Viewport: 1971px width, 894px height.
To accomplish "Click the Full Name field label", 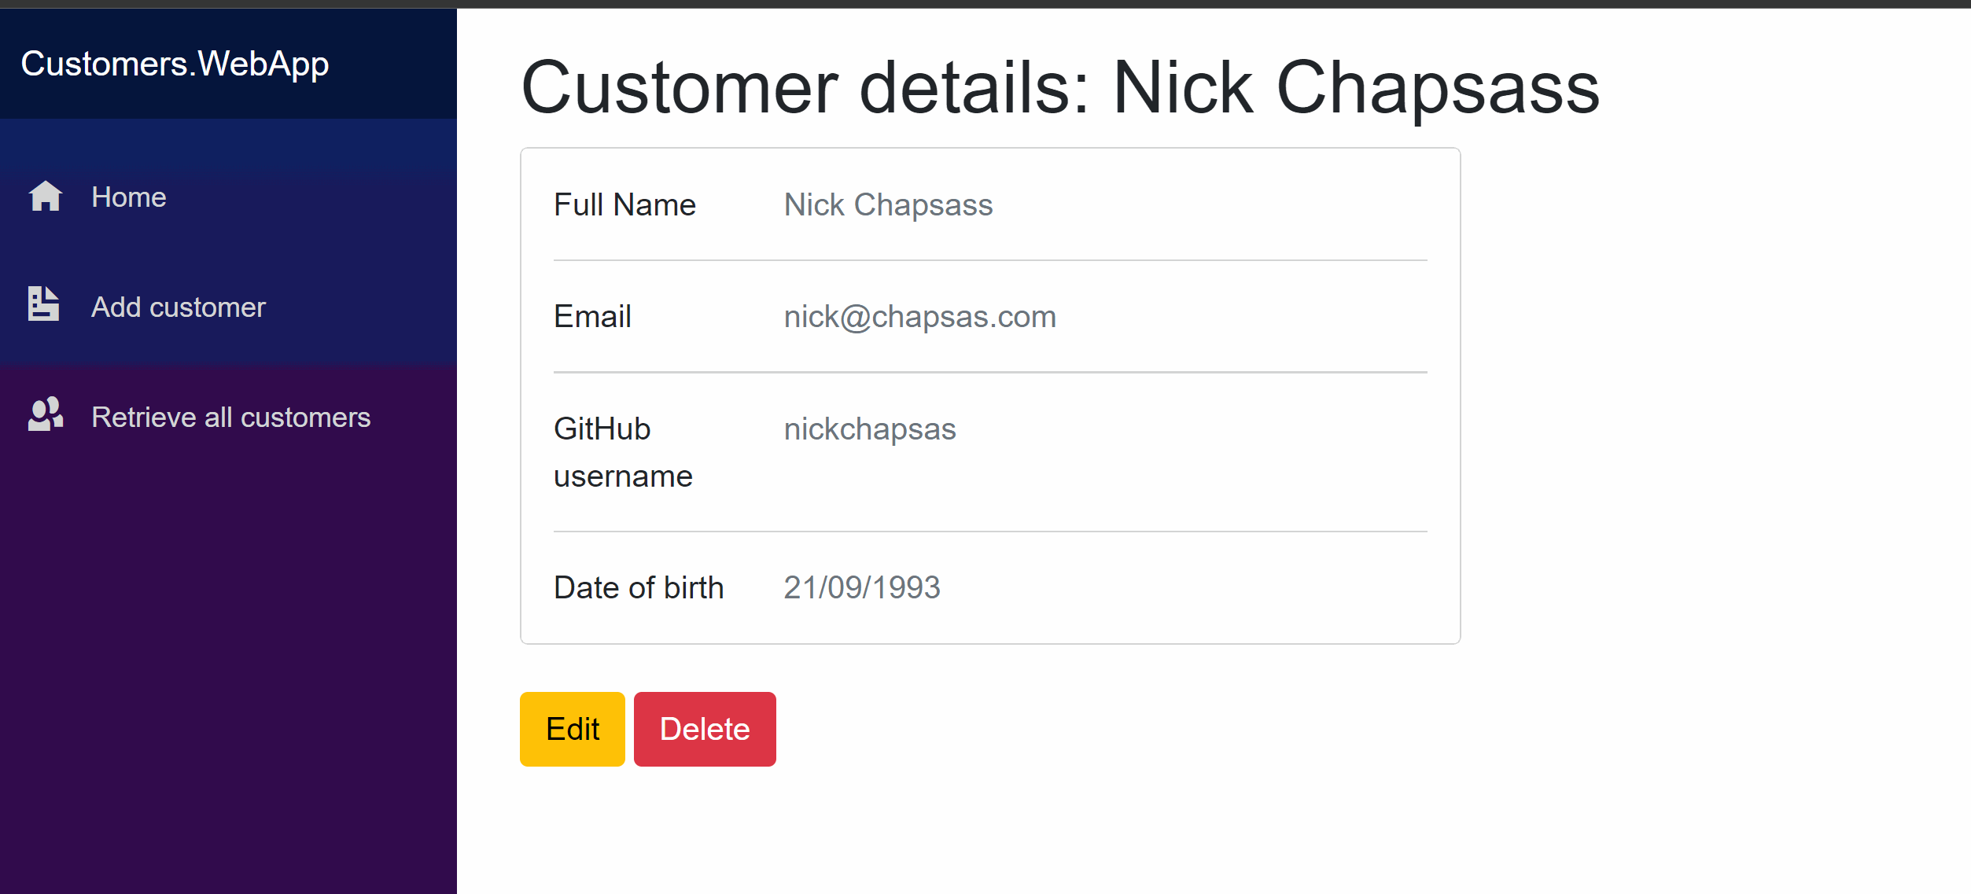I will pos(624,205).
